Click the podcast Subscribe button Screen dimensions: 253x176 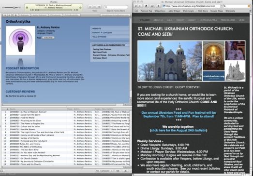pyautogui.click(x=48, y=38)
